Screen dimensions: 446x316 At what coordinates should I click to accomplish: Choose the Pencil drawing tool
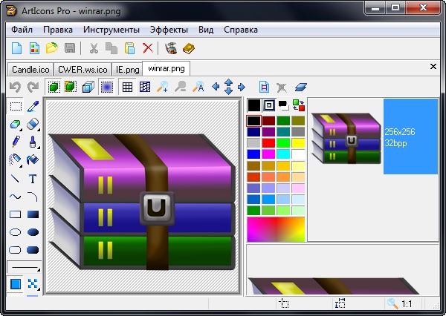click(16, 142)
